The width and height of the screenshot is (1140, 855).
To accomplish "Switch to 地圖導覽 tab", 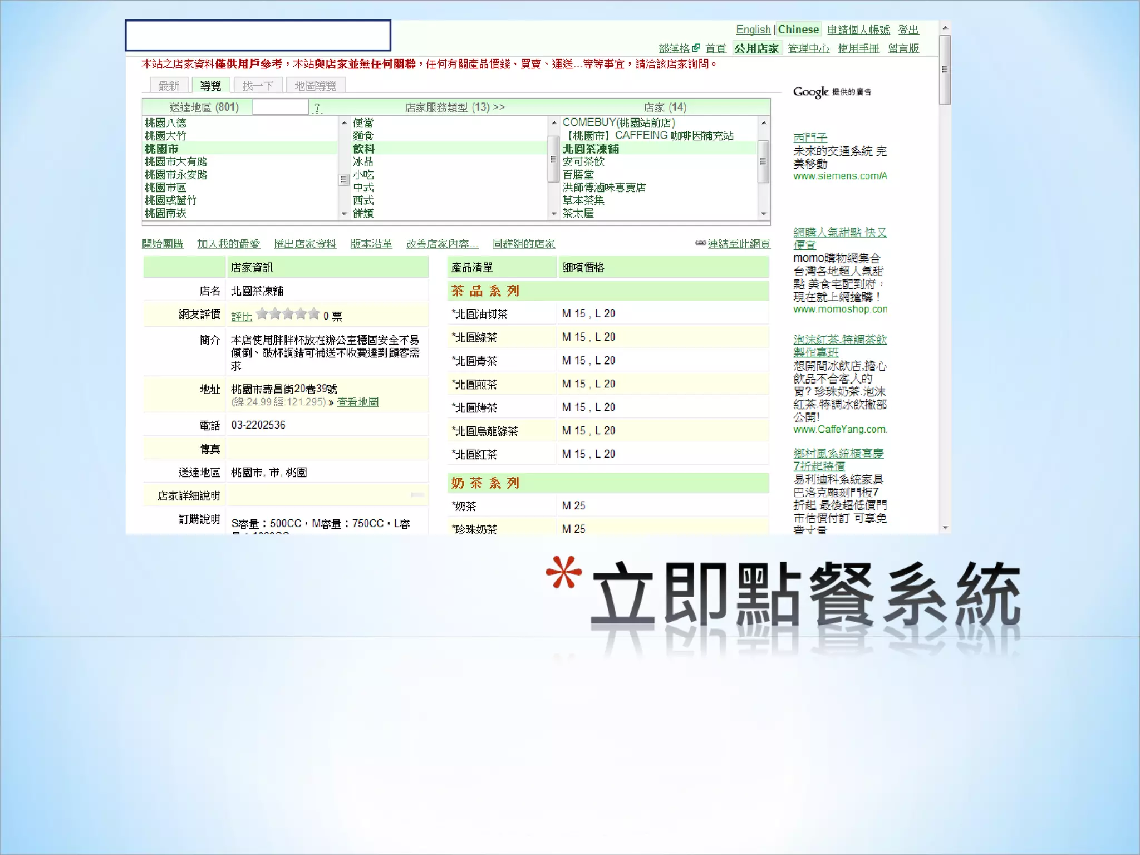I will (315, 86).
